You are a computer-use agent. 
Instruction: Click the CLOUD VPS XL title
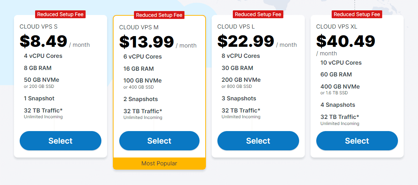tap(337, 26)
